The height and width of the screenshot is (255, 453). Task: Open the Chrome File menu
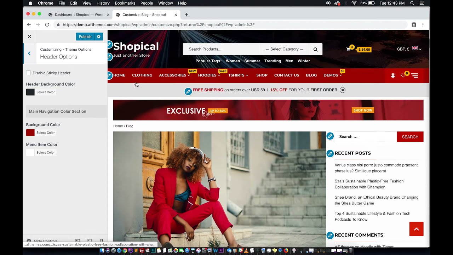(x=62, y=3)
